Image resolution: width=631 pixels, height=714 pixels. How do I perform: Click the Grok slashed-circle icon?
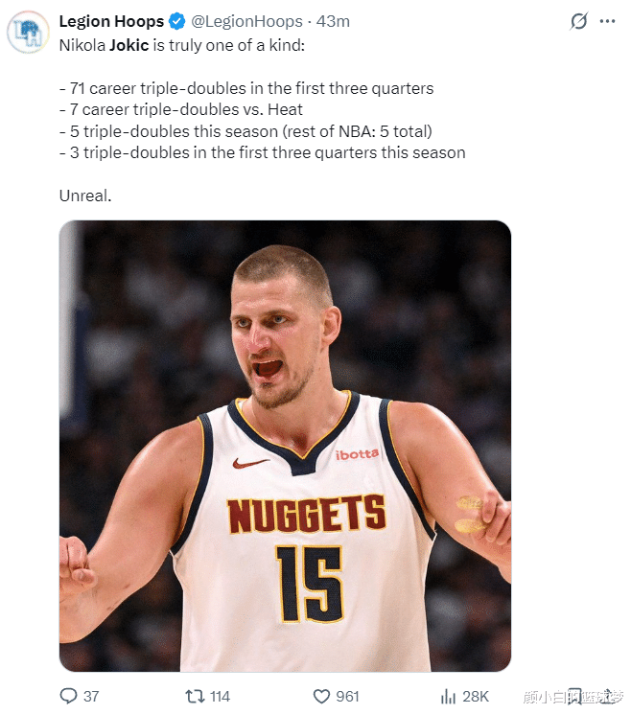579,21
